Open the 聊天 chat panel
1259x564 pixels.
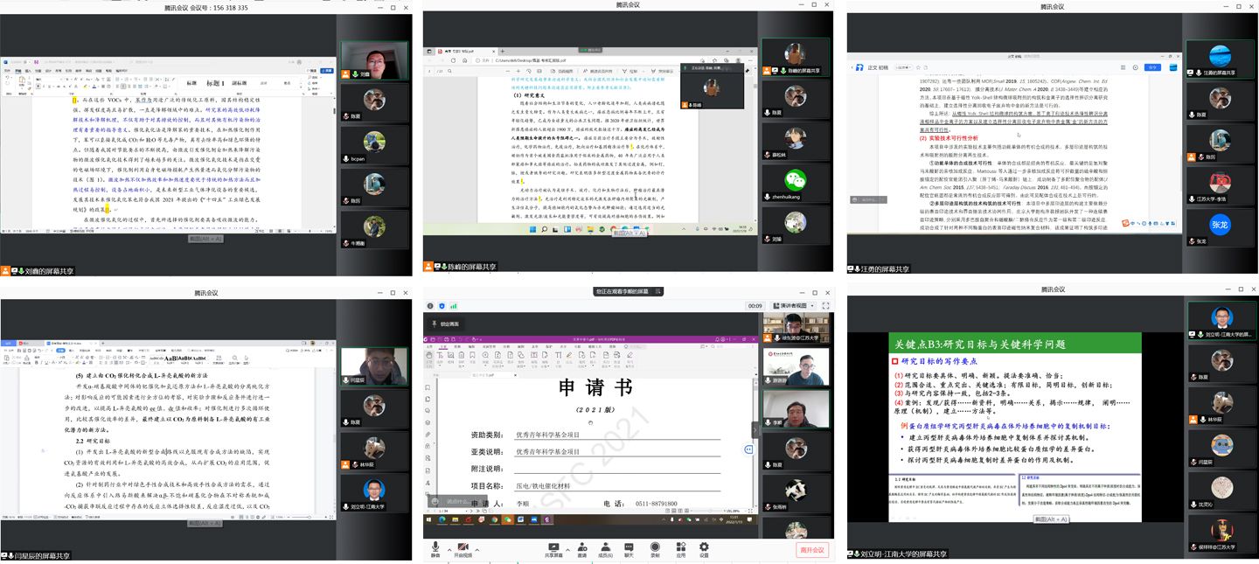tap(629, 547)
